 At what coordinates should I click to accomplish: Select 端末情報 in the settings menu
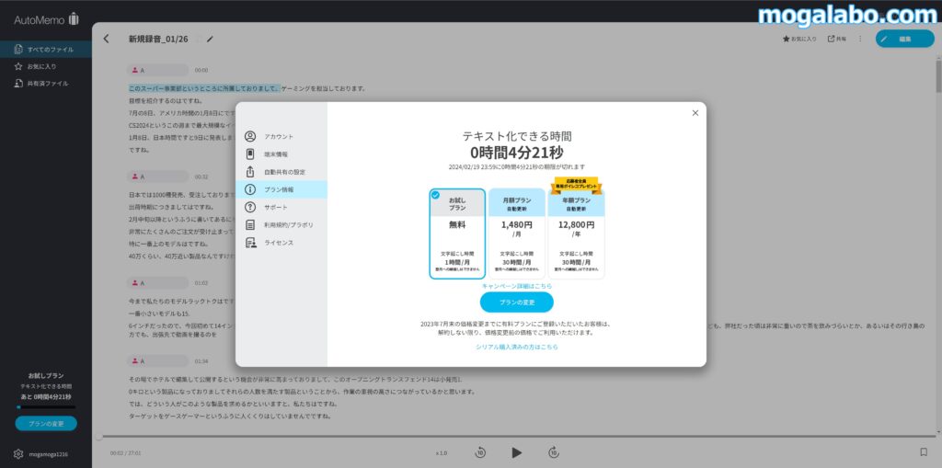point(276,154)
